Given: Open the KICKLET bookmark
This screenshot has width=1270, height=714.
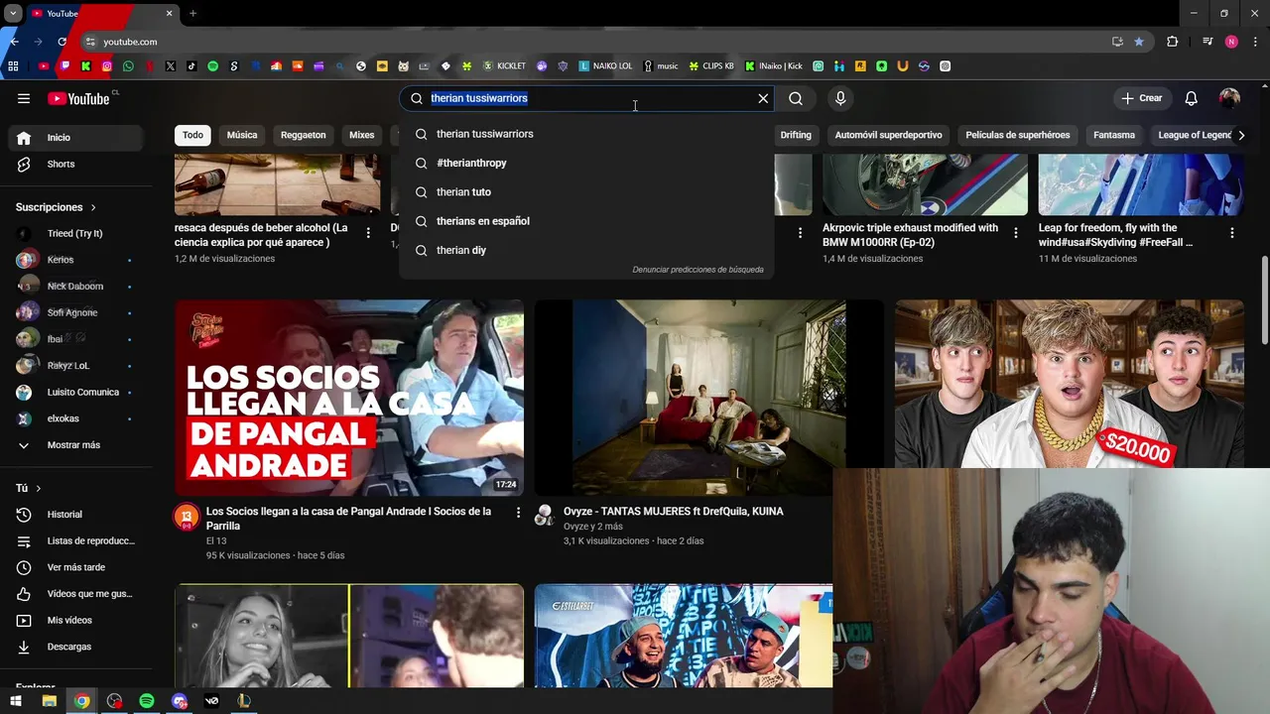Looking at the screenshot, I should pos(504,66).
